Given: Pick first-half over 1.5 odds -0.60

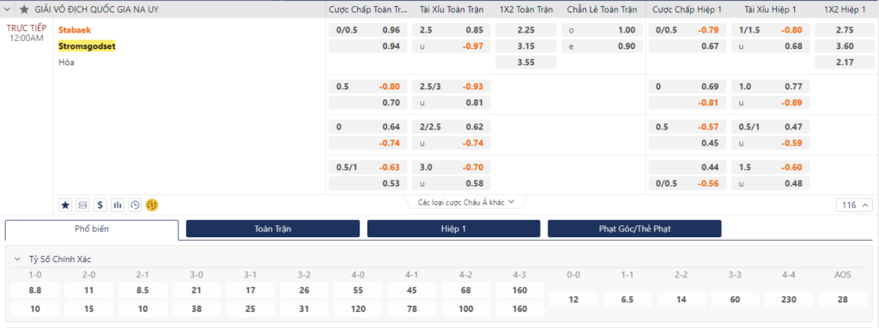Looking at the screenshot, I should click(x=770, y=167).
